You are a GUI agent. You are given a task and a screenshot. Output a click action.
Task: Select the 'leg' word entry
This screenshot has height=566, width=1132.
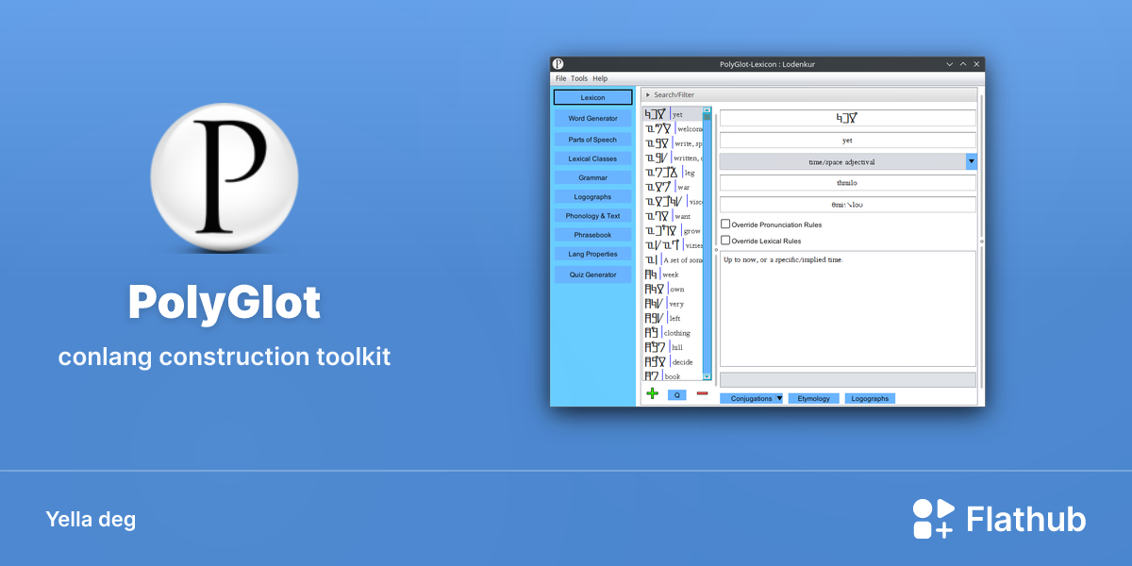(673, 173)
